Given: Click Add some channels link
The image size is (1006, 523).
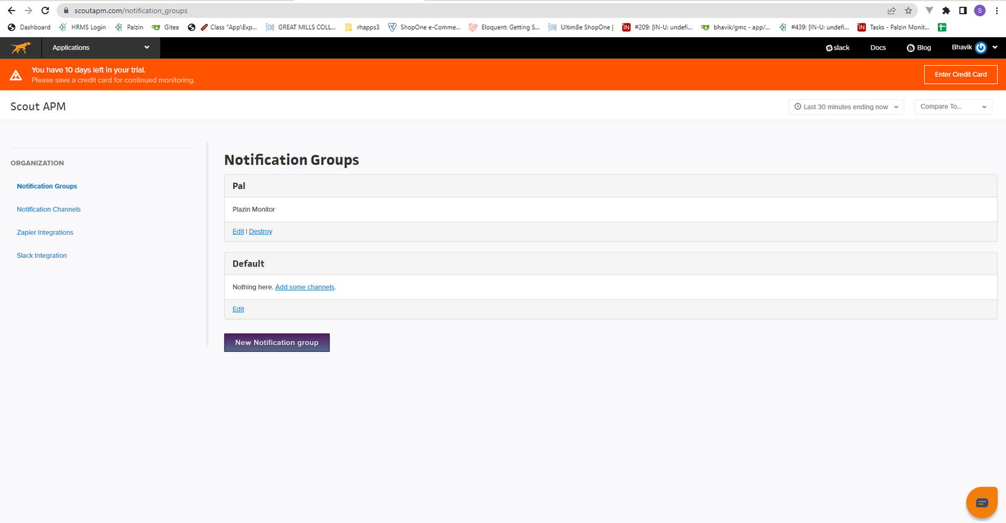Looking at the screenshot, I should click(304, 287).
